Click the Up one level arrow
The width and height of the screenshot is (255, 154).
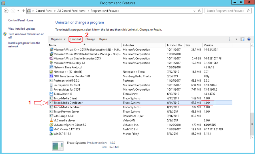(23, 11)
